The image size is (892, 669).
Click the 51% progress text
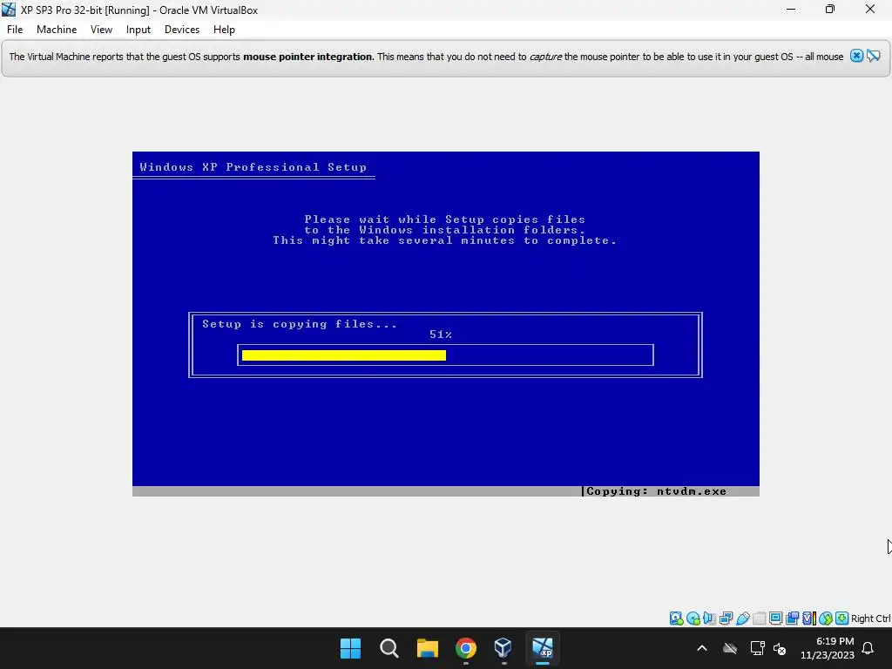tap(440, 334)
